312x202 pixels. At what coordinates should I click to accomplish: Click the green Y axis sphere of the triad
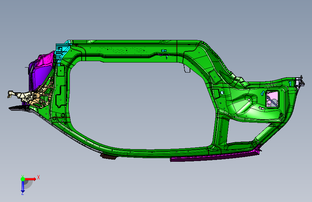click(23, 179)
